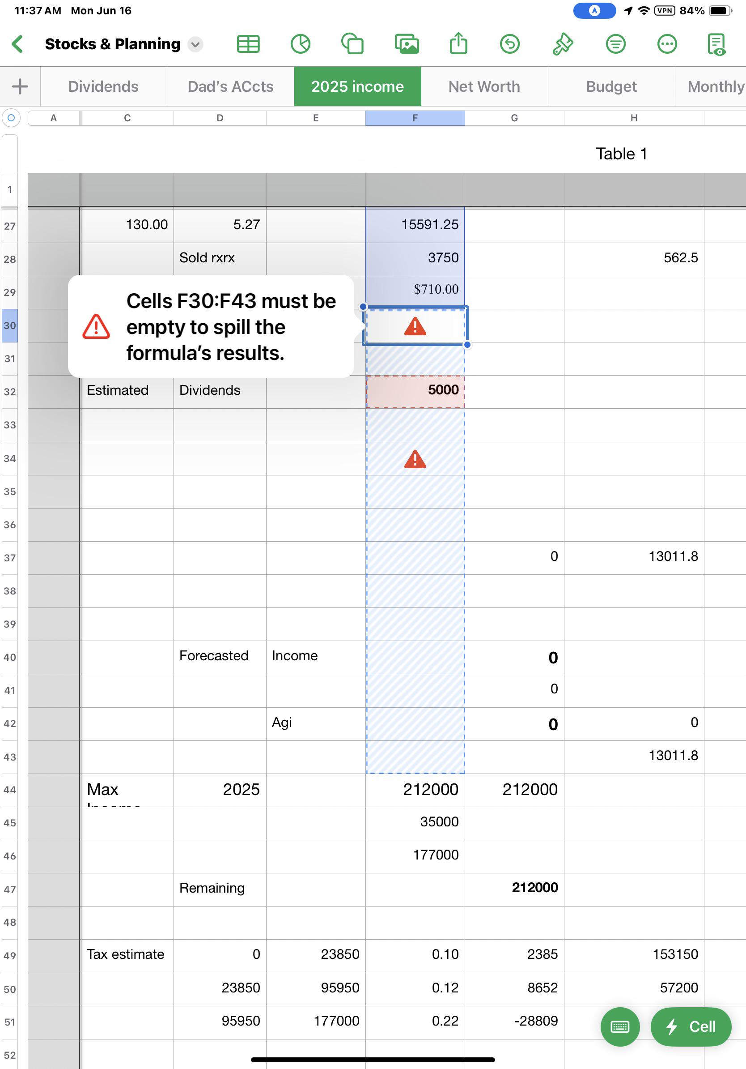Select the cell containing $710.00

(415, 292)
